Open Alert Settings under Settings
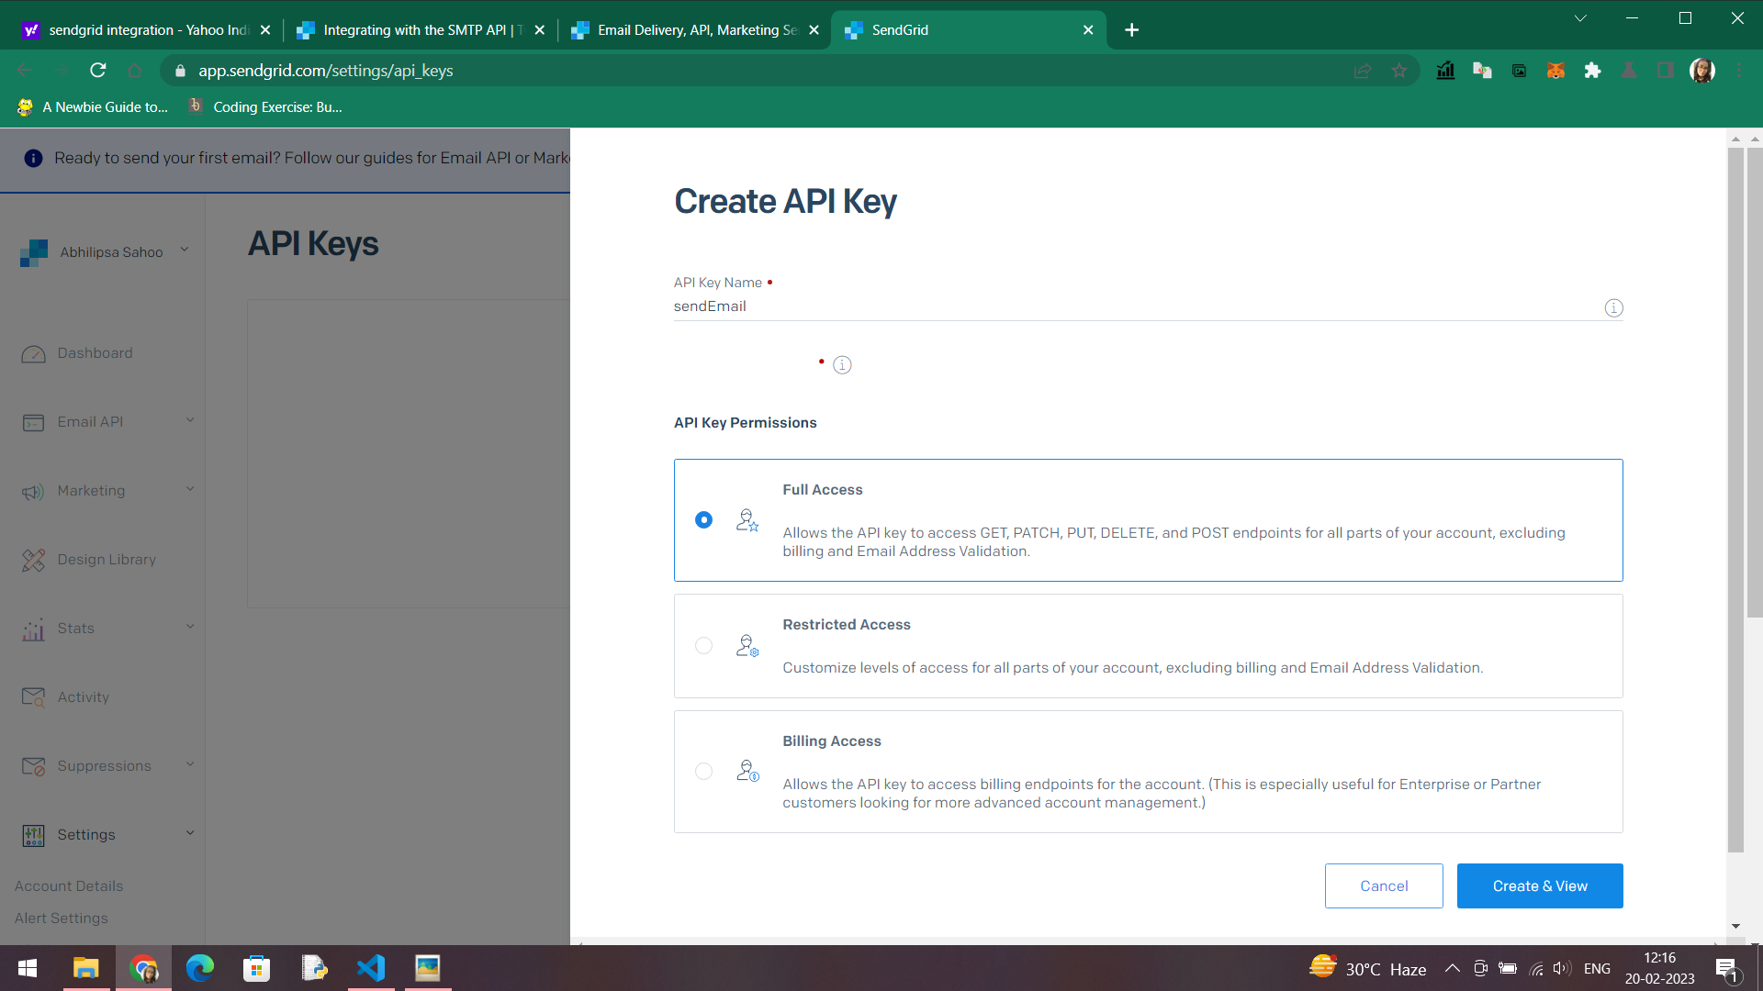This screenshot has width=1763, height=991. (62, 919)
